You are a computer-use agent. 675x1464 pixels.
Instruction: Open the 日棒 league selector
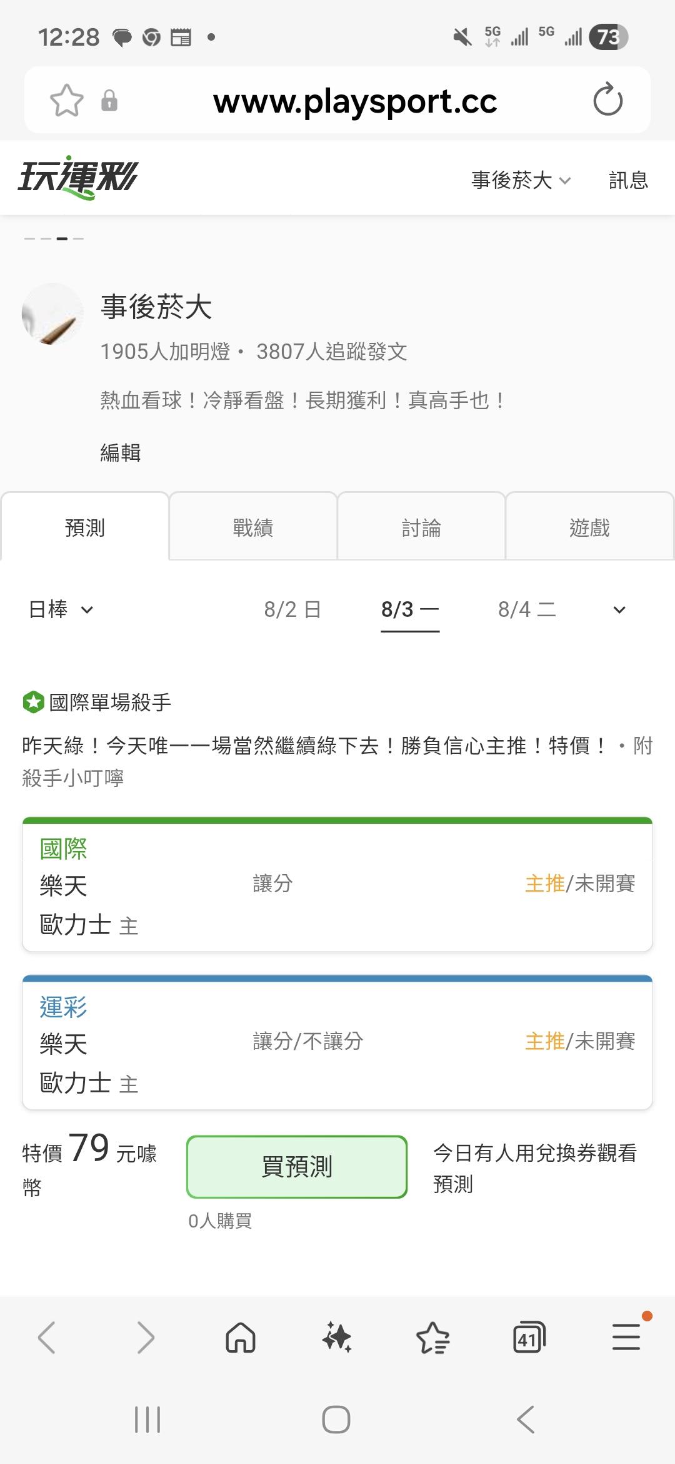click(x=61, y=609)
